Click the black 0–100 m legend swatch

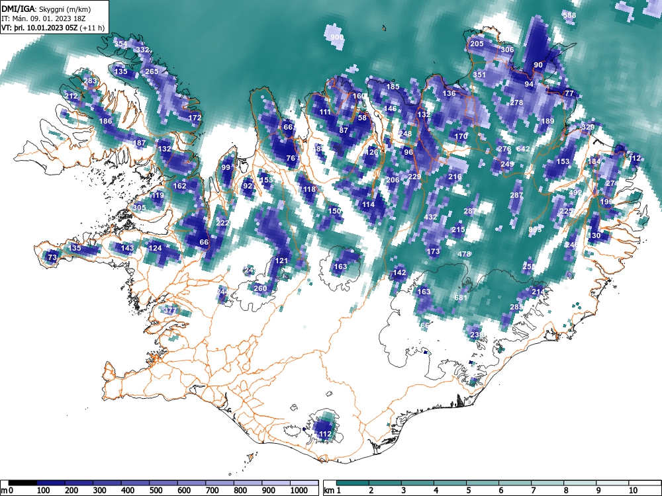click(x=23, y=483)
